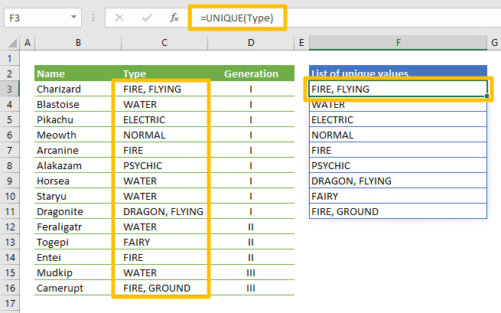Select column E header
Image resolution: width=501 pixels, height=313 pixels.
coord(301,43)
